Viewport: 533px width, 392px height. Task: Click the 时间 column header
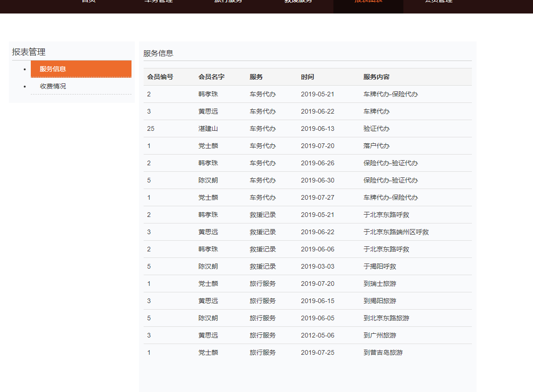click(307, 77)
